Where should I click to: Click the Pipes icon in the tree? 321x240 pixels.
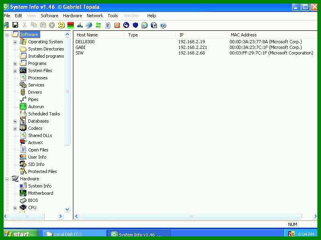pos(23,99)
